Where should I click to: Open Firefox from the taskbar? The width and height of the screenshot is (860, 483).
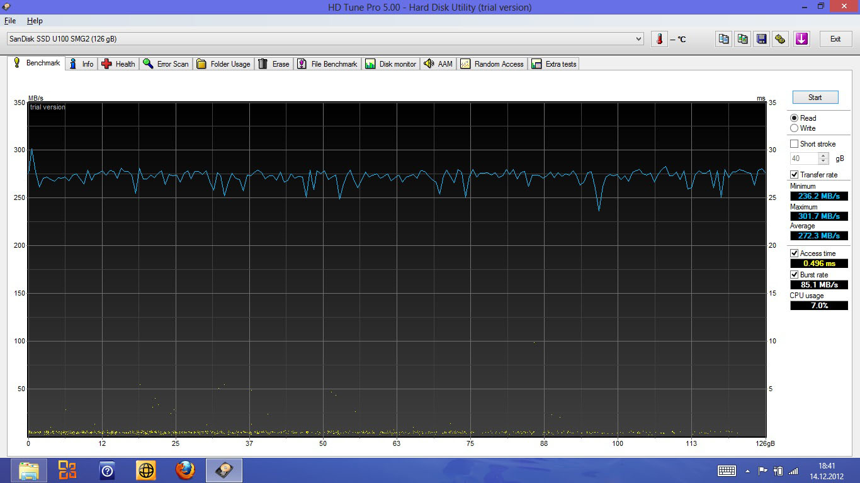click(185, 470)
